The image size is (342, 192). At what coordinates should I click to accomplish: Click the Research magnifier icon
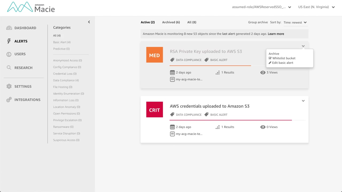9,68
